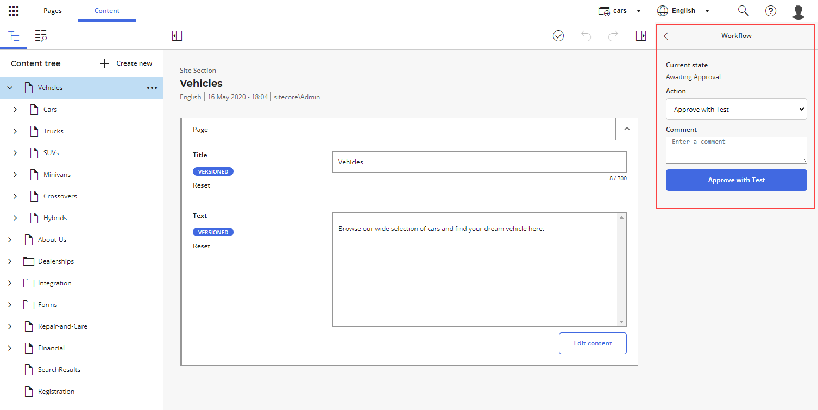The image size is (818, 410).
Task: Expand the Repair-and-Care tree node
Action: click(10, 326)
